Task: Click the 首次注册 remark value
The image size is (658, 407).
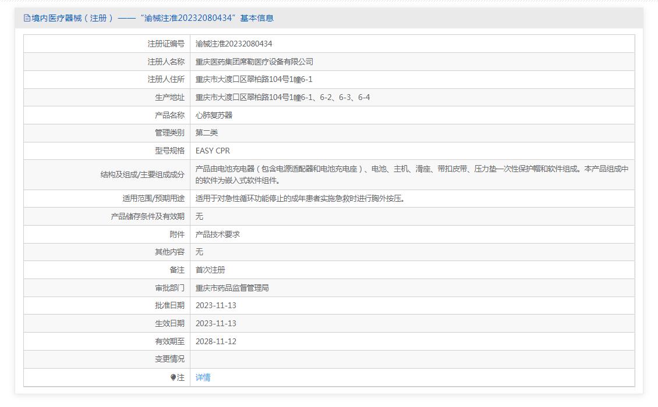Action: [210, 270]
